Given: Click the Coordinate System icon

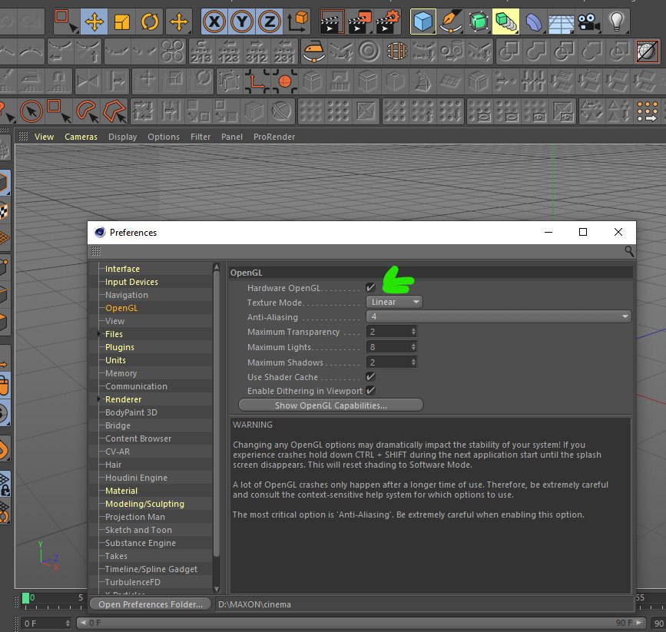Looking at the screenshot, I should [297, 21].
